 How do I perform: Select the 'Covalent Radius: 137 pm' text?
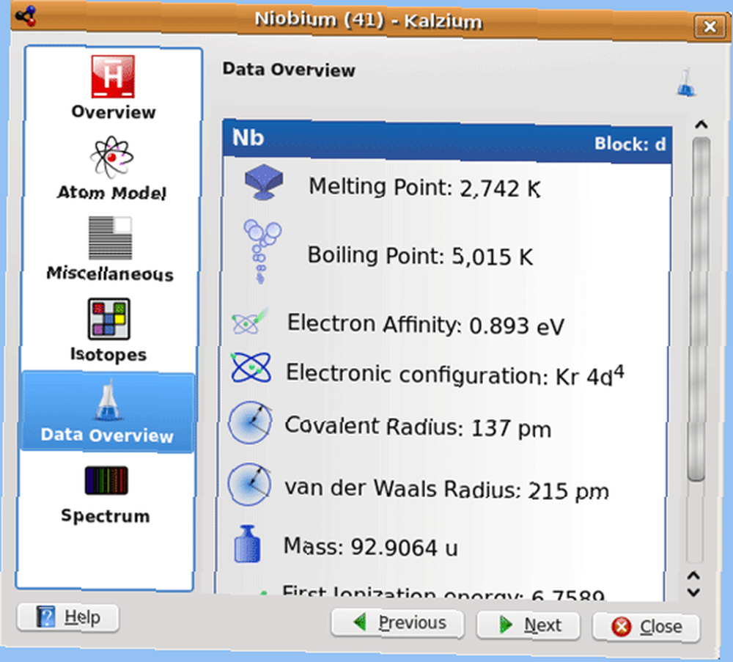click(418, 427)
